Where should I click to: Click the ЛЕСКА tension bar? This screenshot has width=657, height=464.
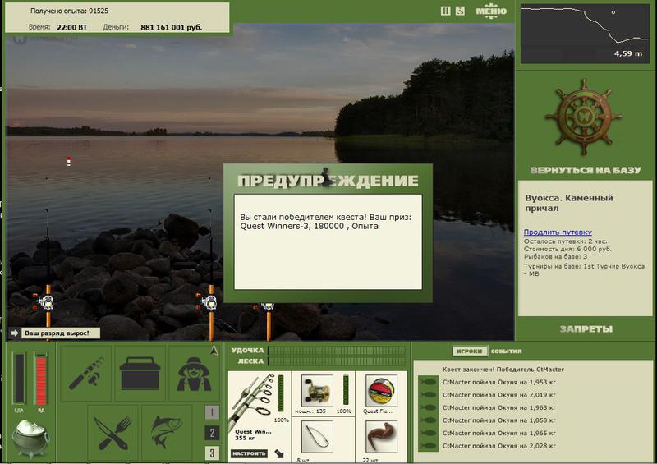(337, 361)
